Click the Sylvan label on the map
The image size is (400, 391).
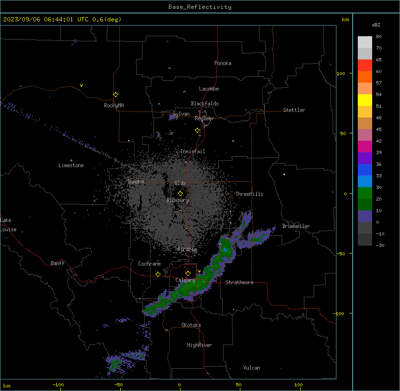(181, 114)
